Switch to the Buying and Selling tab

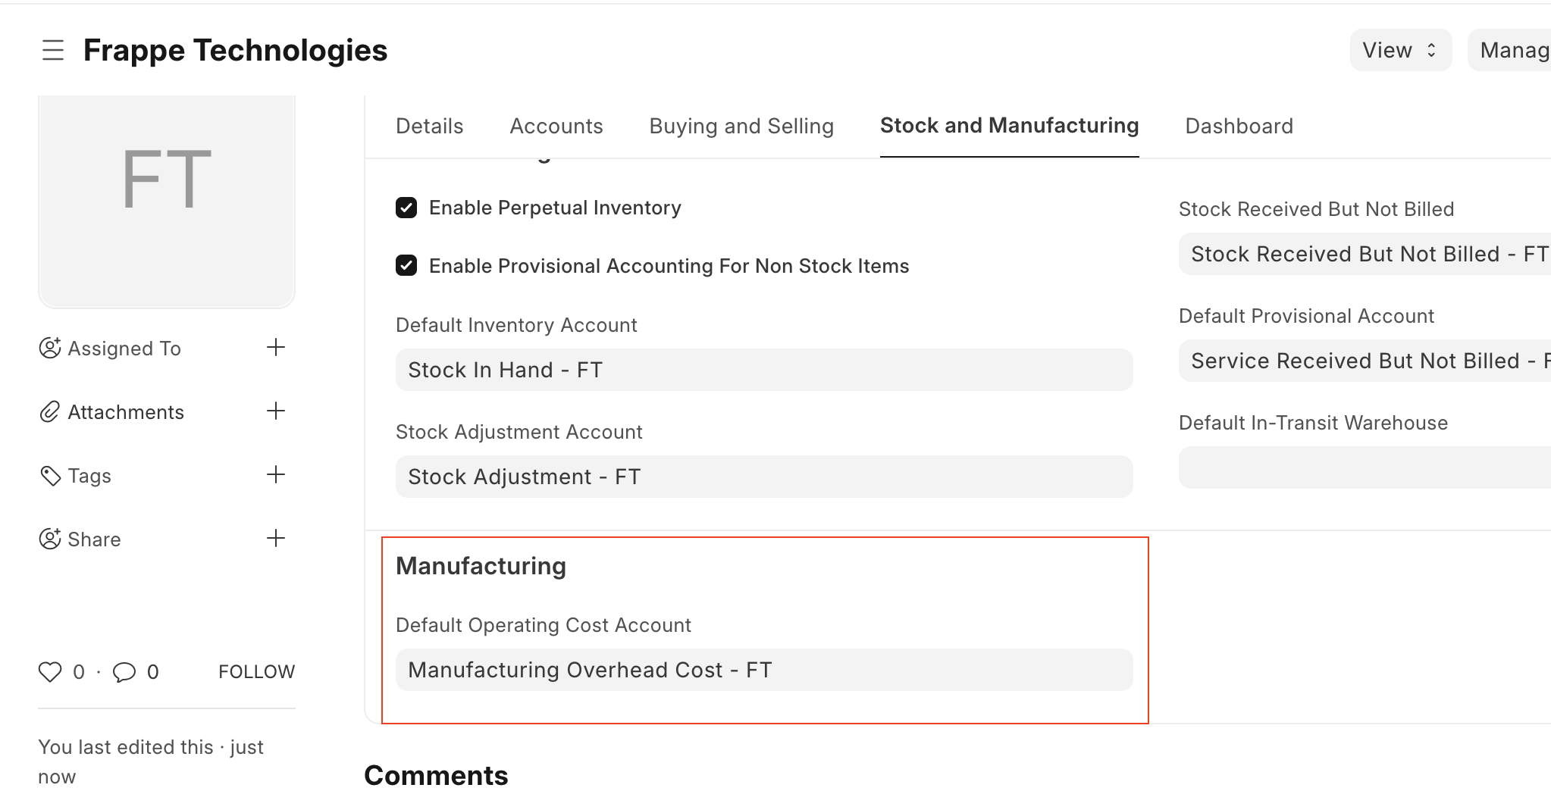741,126
